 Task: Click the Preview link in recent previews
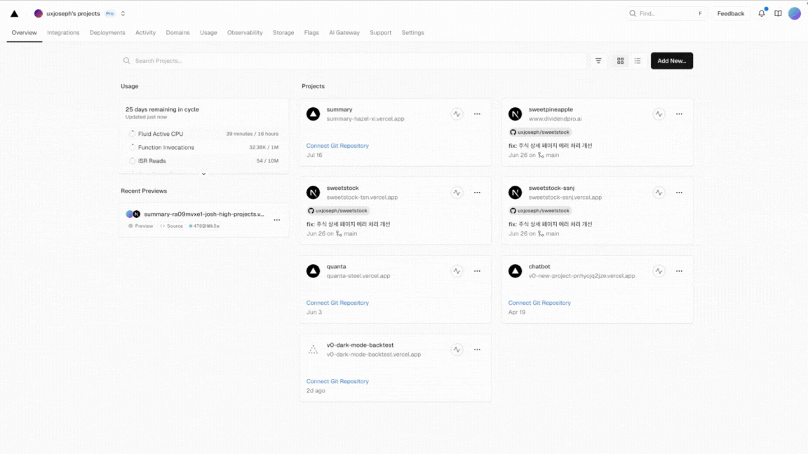point(141,226)
